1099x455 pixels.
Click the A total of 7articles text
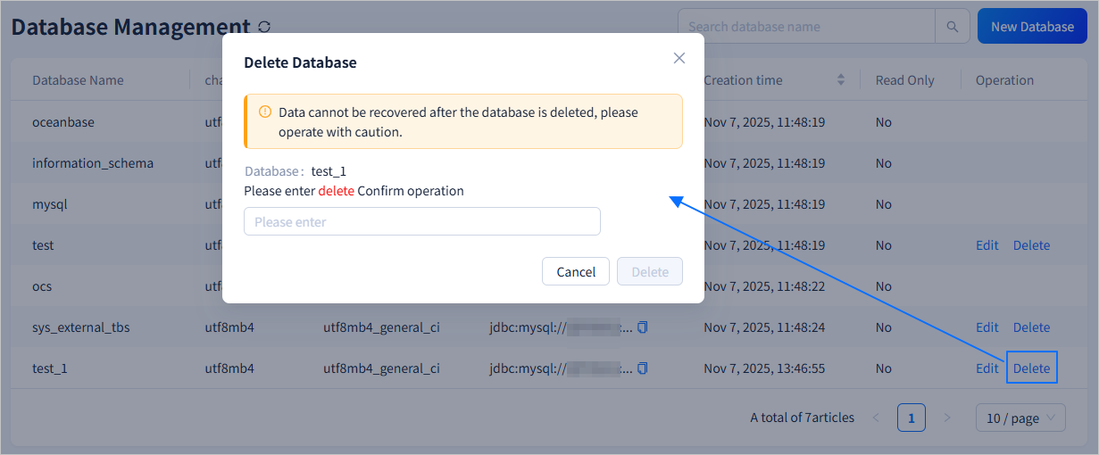(803, 418)
